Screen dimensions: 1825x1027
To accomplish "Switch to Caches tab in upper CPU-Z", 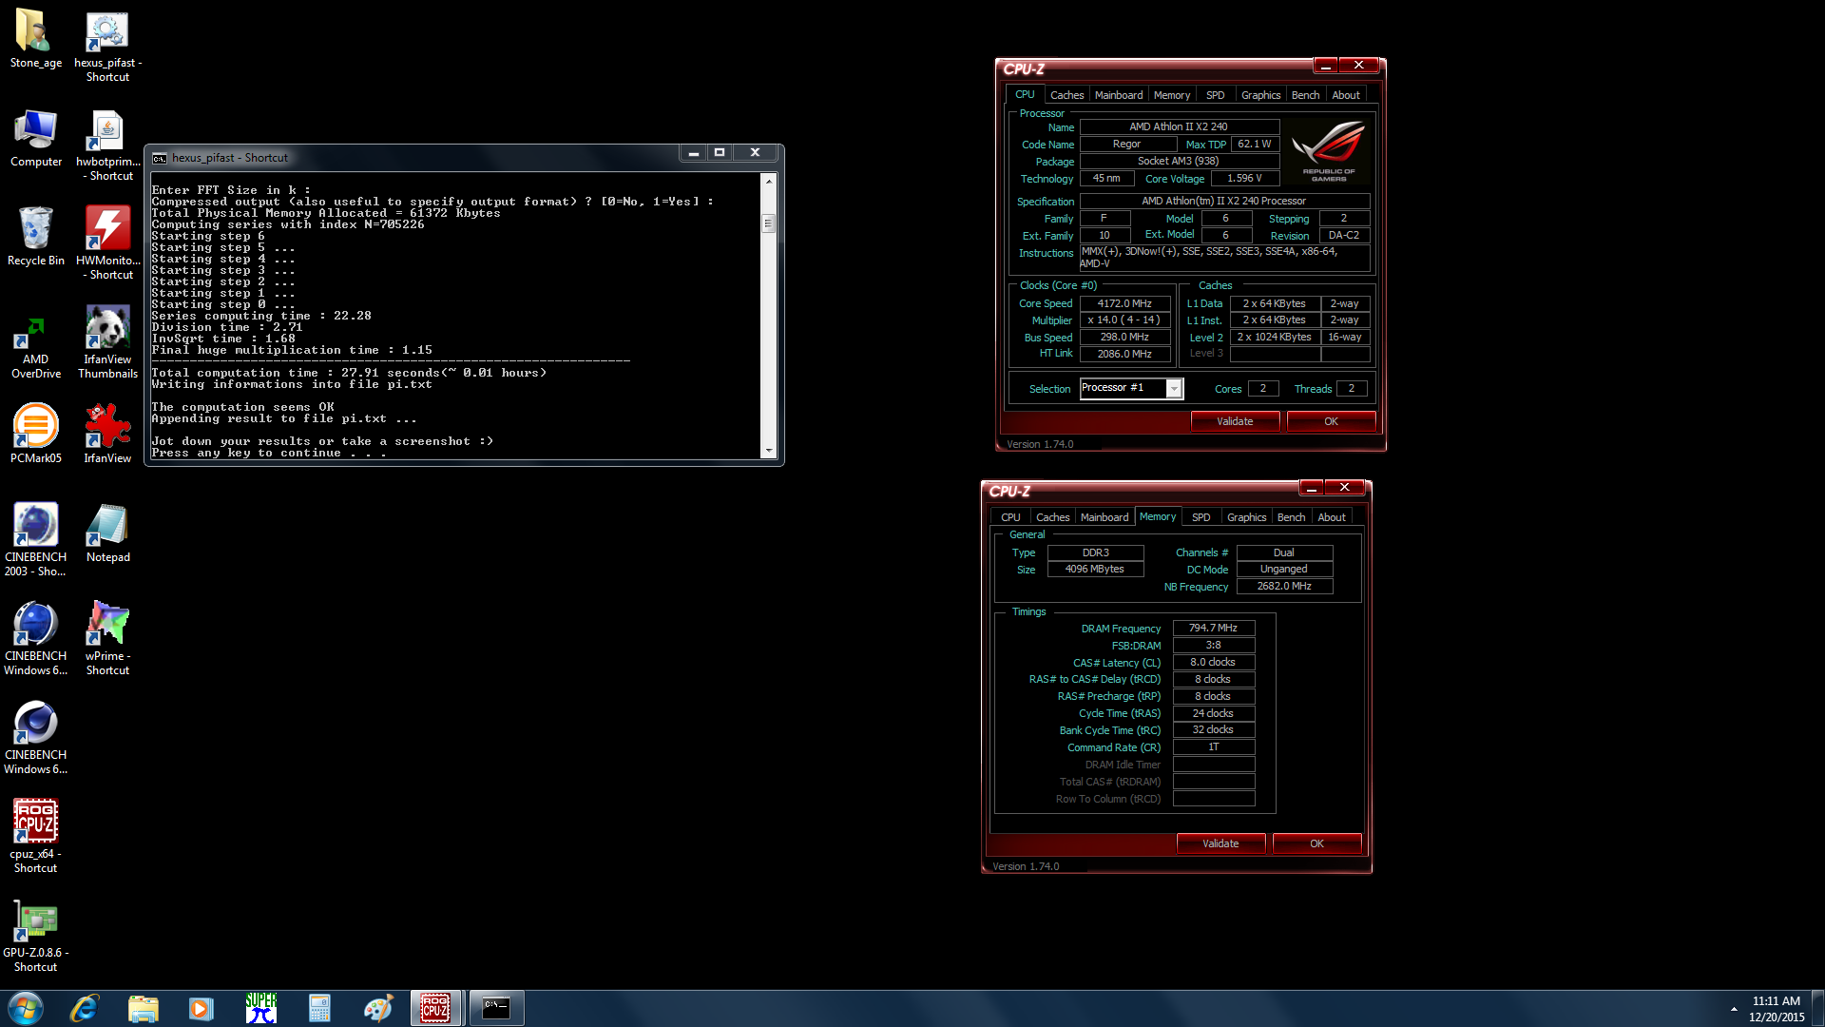I will point(1066,95).
